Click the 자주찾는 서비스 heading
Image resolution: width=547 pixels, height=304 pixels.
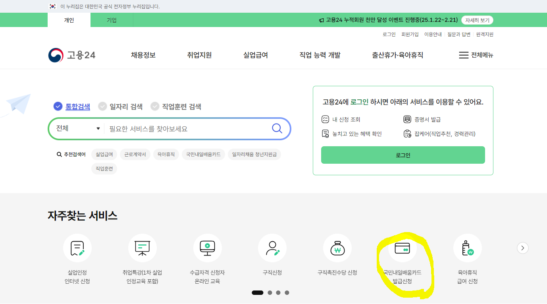pos(83,216)
